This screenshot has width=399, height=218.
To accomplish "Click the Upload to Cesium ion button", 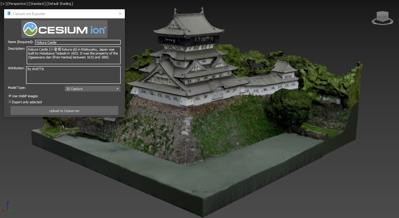I will coord(64,111).
